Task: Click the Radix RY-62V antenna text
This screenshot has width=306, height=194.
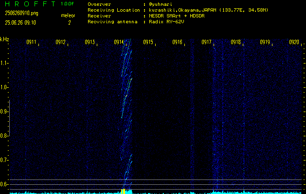Action: pyautogui.click(x=166, y=22)
